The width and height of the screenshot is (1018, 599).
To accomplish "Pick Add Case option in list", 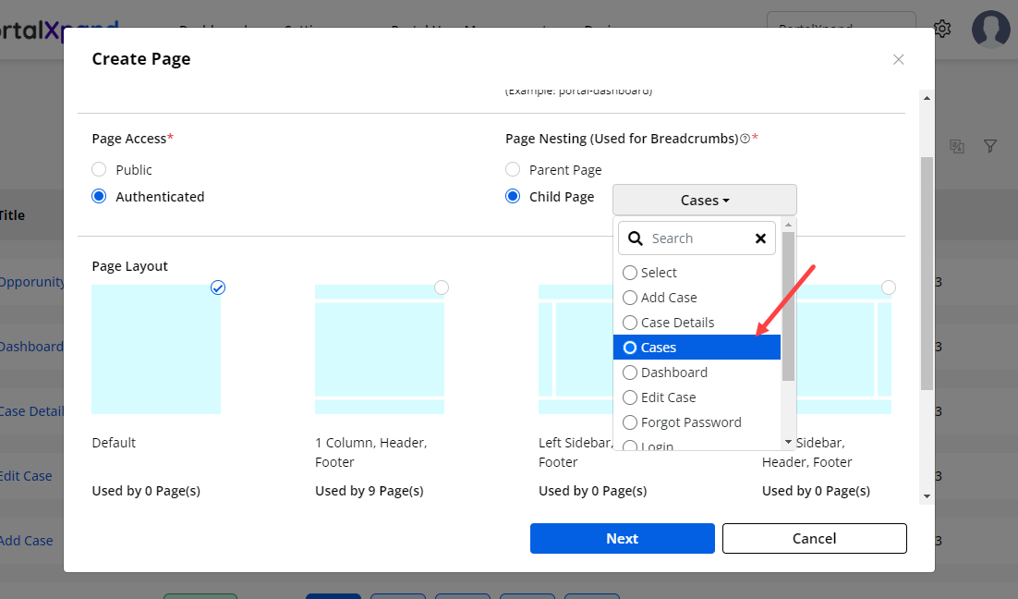I will click(x=668, y=298).
